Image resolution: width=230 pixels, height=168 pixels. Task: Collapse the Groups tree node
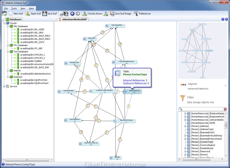point(4,23)
